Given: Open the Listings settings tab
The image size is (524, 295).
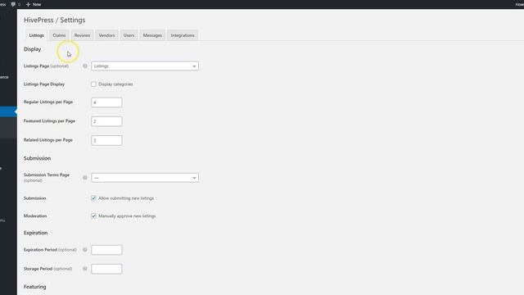Looking at the screenshot, I should point(36,35).
